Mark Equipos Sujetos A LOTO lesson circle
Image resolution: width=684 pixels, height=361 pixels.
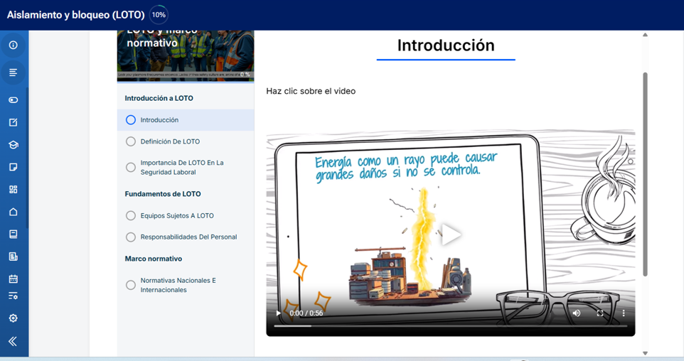click(x=131, y=215)
